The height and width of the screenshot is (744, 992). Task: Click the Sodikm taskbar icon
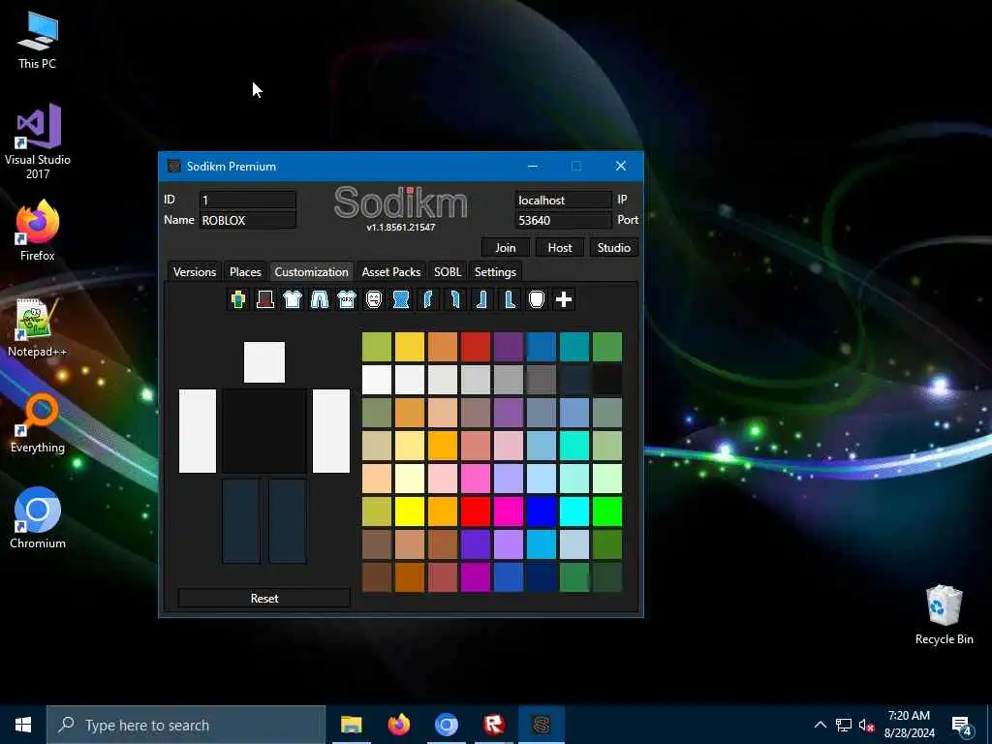click(x=542, y=725)
